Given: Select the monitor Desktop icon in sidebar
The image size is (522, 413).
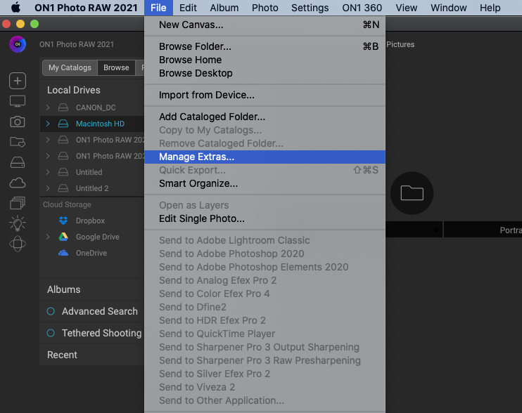Looking at the screenshot, I should pos(18,101).
